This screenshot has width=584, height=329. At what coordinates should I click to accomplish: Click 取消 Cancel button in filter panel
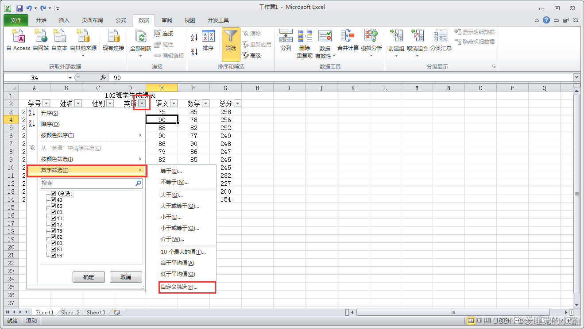[x=126, y=277]
